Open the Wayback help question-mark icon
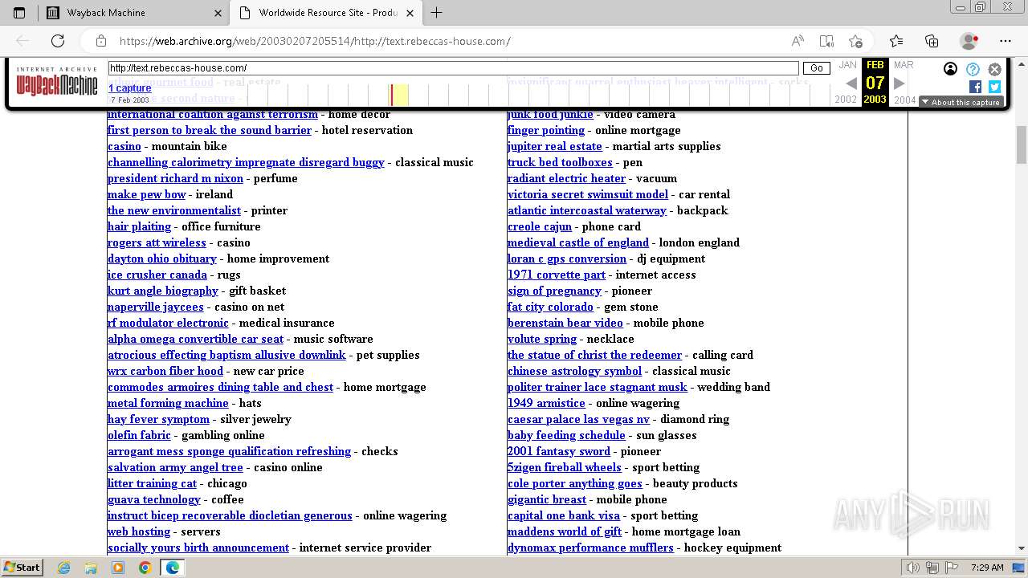 (973, 69)
